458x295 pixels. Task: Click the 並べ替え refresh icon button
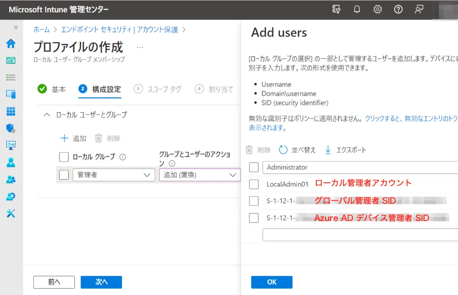click(298, 150)
